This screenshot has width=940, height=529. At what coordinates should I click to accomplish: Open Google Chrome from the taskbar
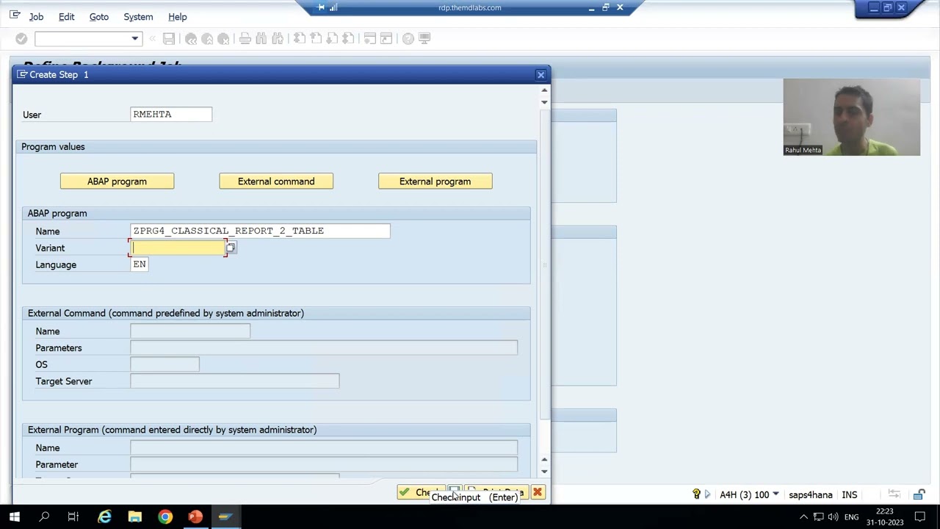tap(165, 517)
